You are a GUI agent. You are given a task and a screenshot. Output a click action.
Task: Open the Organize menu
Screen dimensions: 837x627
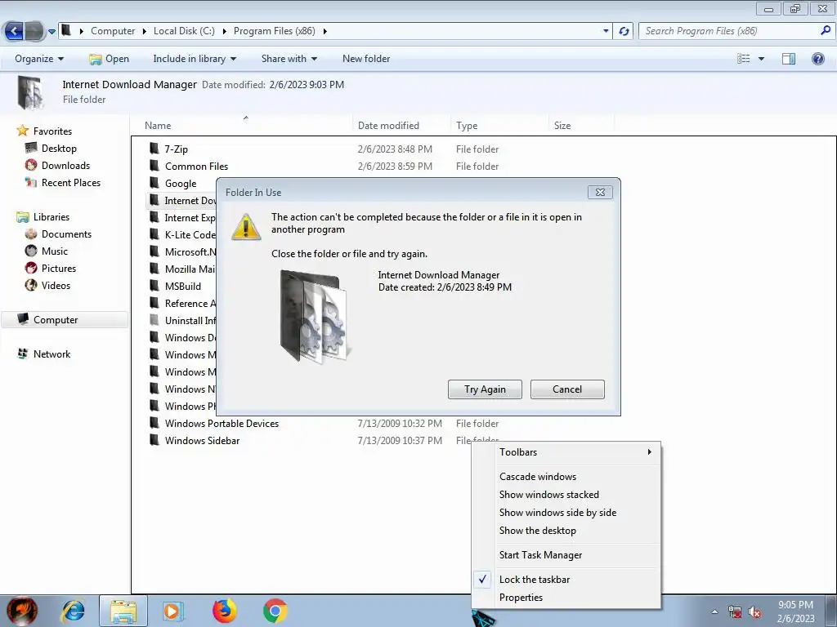click(39, 59)
